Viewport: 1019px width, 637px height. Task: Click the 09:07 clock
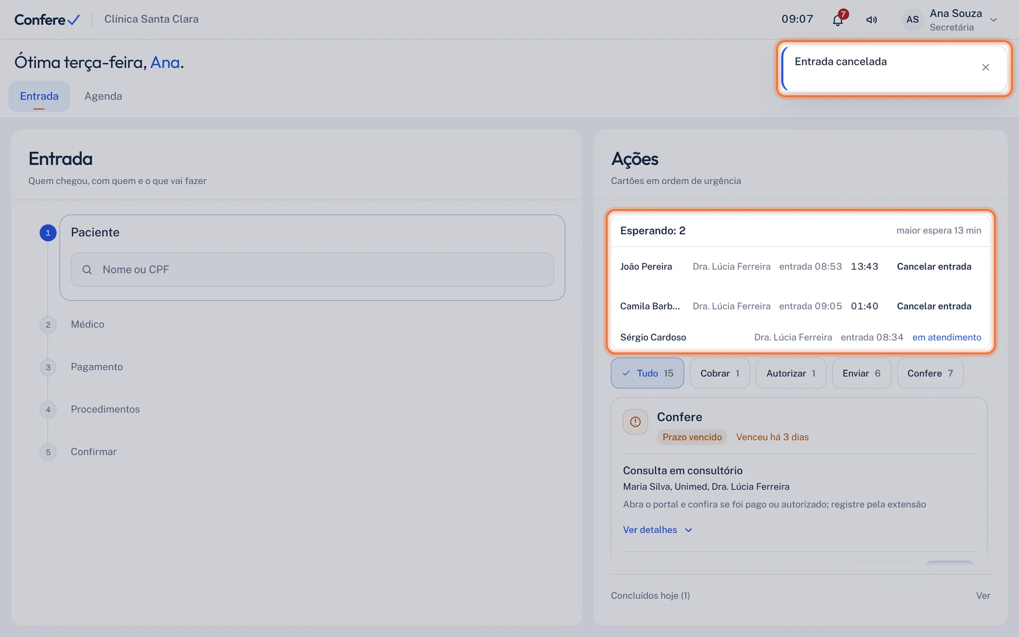[x=797, y=19]
